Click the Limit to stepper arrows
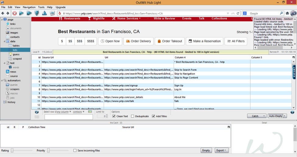 (x=107, y=116)
